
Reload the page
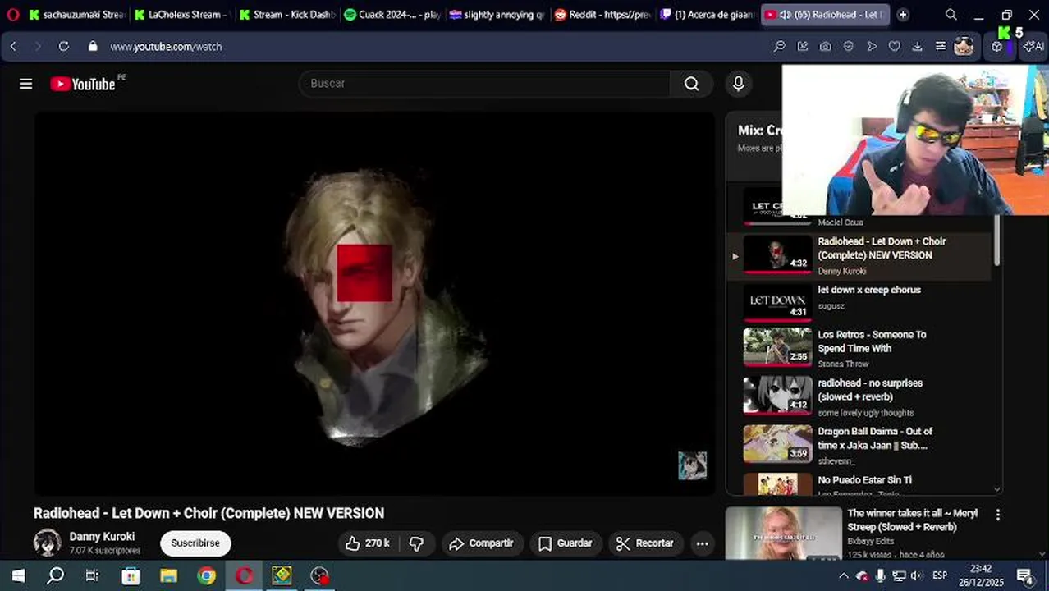[63, 47]
